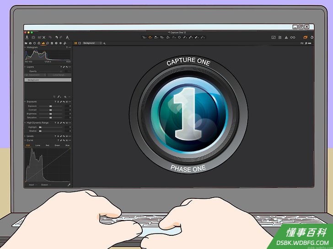Click the plus add-layer icon above viewer

[104, 43]
